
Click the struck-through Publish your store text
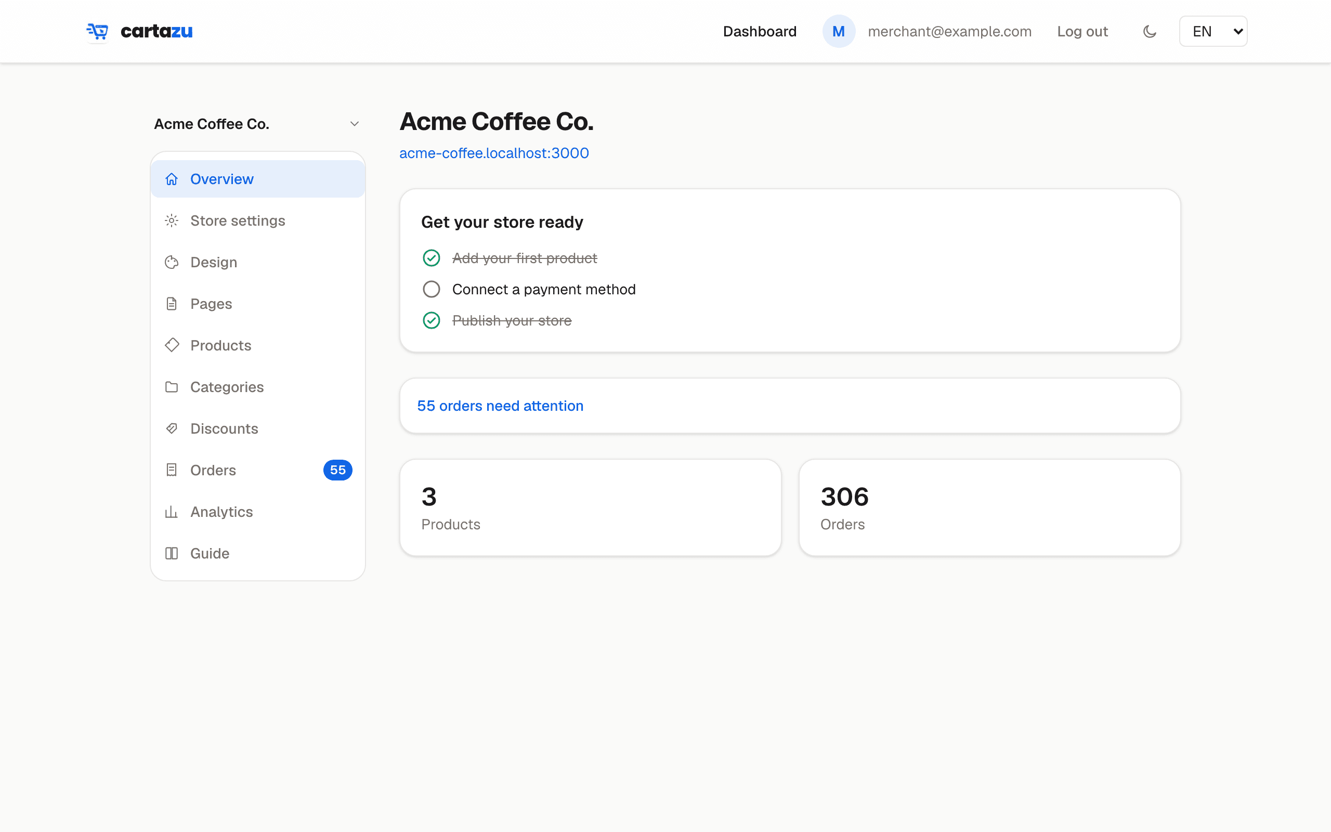tap(512, 320)
